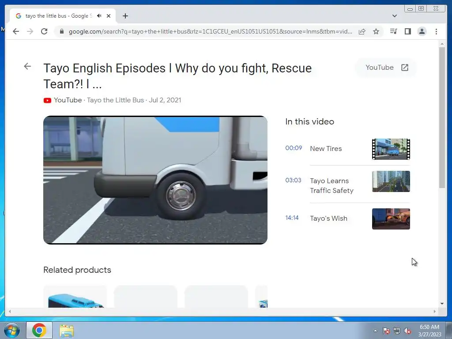Click the horizontal scrollbar left arrow
Image resolution: width=452 pixels, height=339 pixels.
pos(10,311)
